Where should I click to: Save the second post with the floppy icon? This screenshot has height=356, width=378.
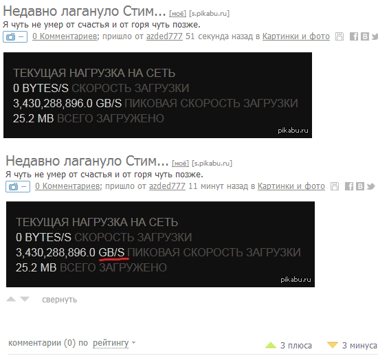coord(335,186)
